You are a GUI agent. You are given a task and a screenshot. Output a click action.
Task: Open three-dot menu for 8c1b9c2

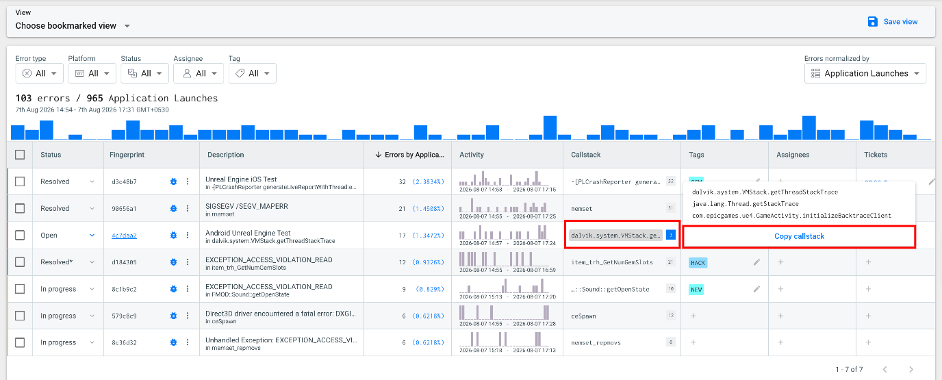coord(188,289)
